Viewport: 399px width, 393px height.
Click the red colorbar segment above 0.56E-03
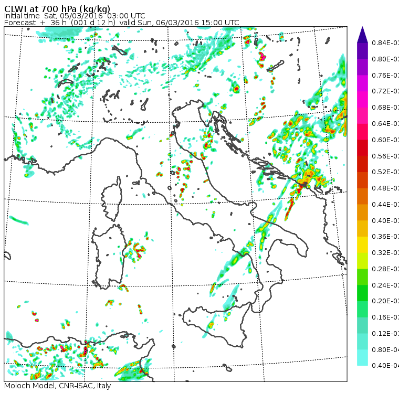click(x=362, y=148)
